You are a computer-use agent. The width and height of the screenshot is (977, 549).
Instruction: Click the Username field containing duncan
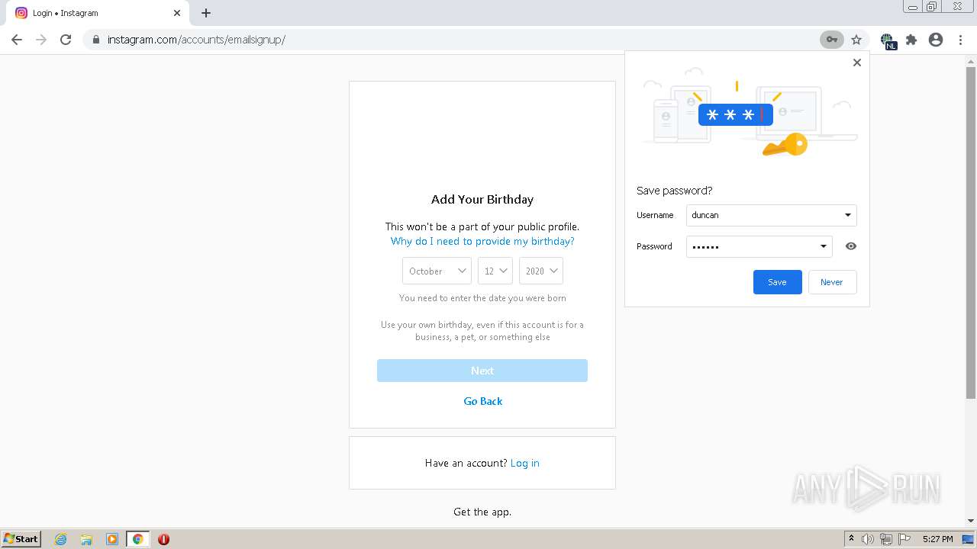(771, 215)
